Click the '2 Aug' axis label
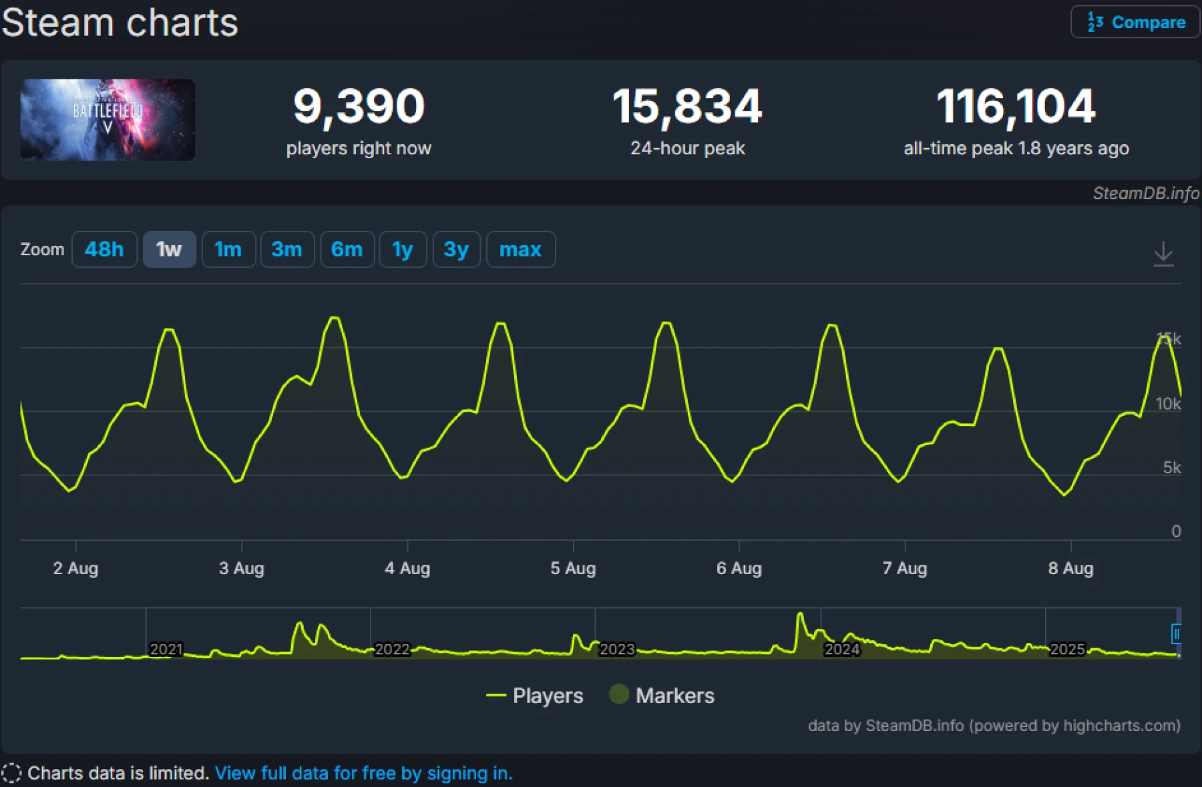 (x=75, y=568)
